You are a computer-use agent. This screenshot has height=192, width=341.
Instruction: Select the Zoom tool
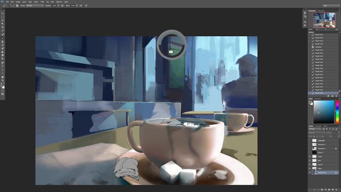[x=3, y=81]
